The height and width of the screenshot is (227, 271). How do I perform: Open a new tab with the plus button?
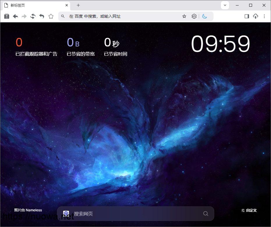(78, 5)
